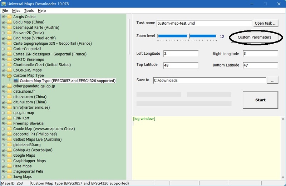Expand the Baidu Map (China) node

tap(3, 22)
